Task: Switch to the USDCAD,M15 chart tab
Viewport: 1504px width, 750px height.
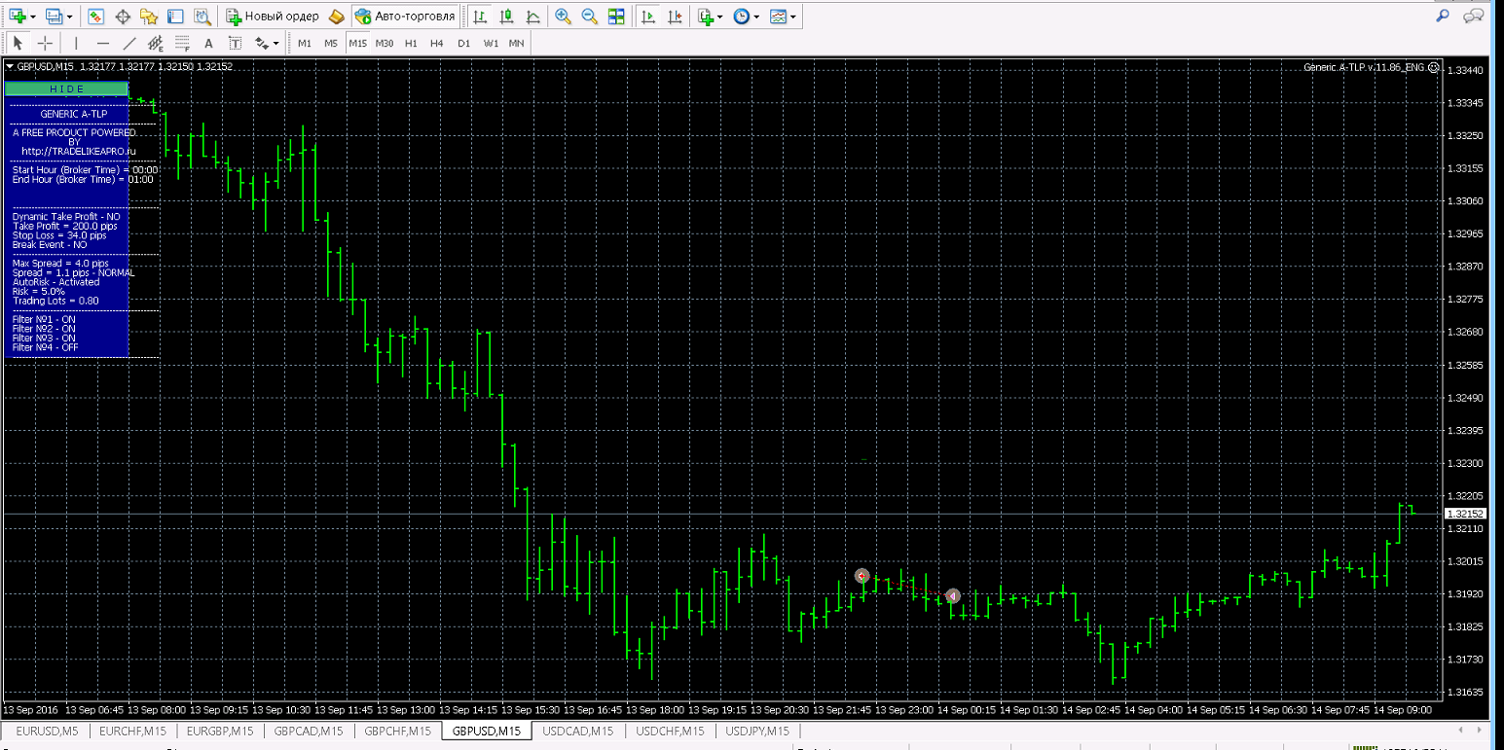Action: [578, 731]
